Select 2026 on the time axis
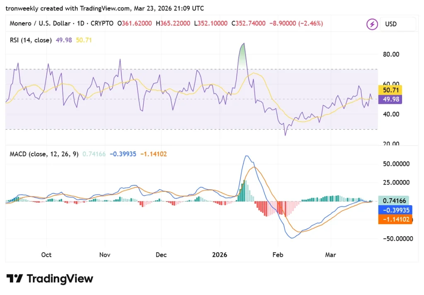424x295 pixels. (x=219, y=255)
